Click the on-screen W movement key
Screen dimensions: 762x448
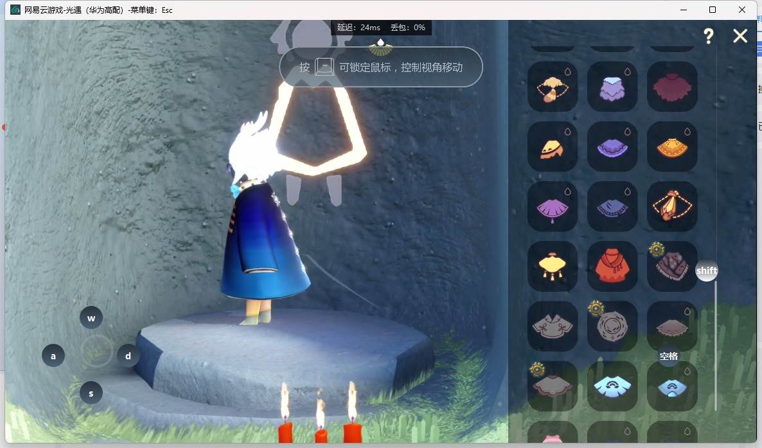[91, 318]
